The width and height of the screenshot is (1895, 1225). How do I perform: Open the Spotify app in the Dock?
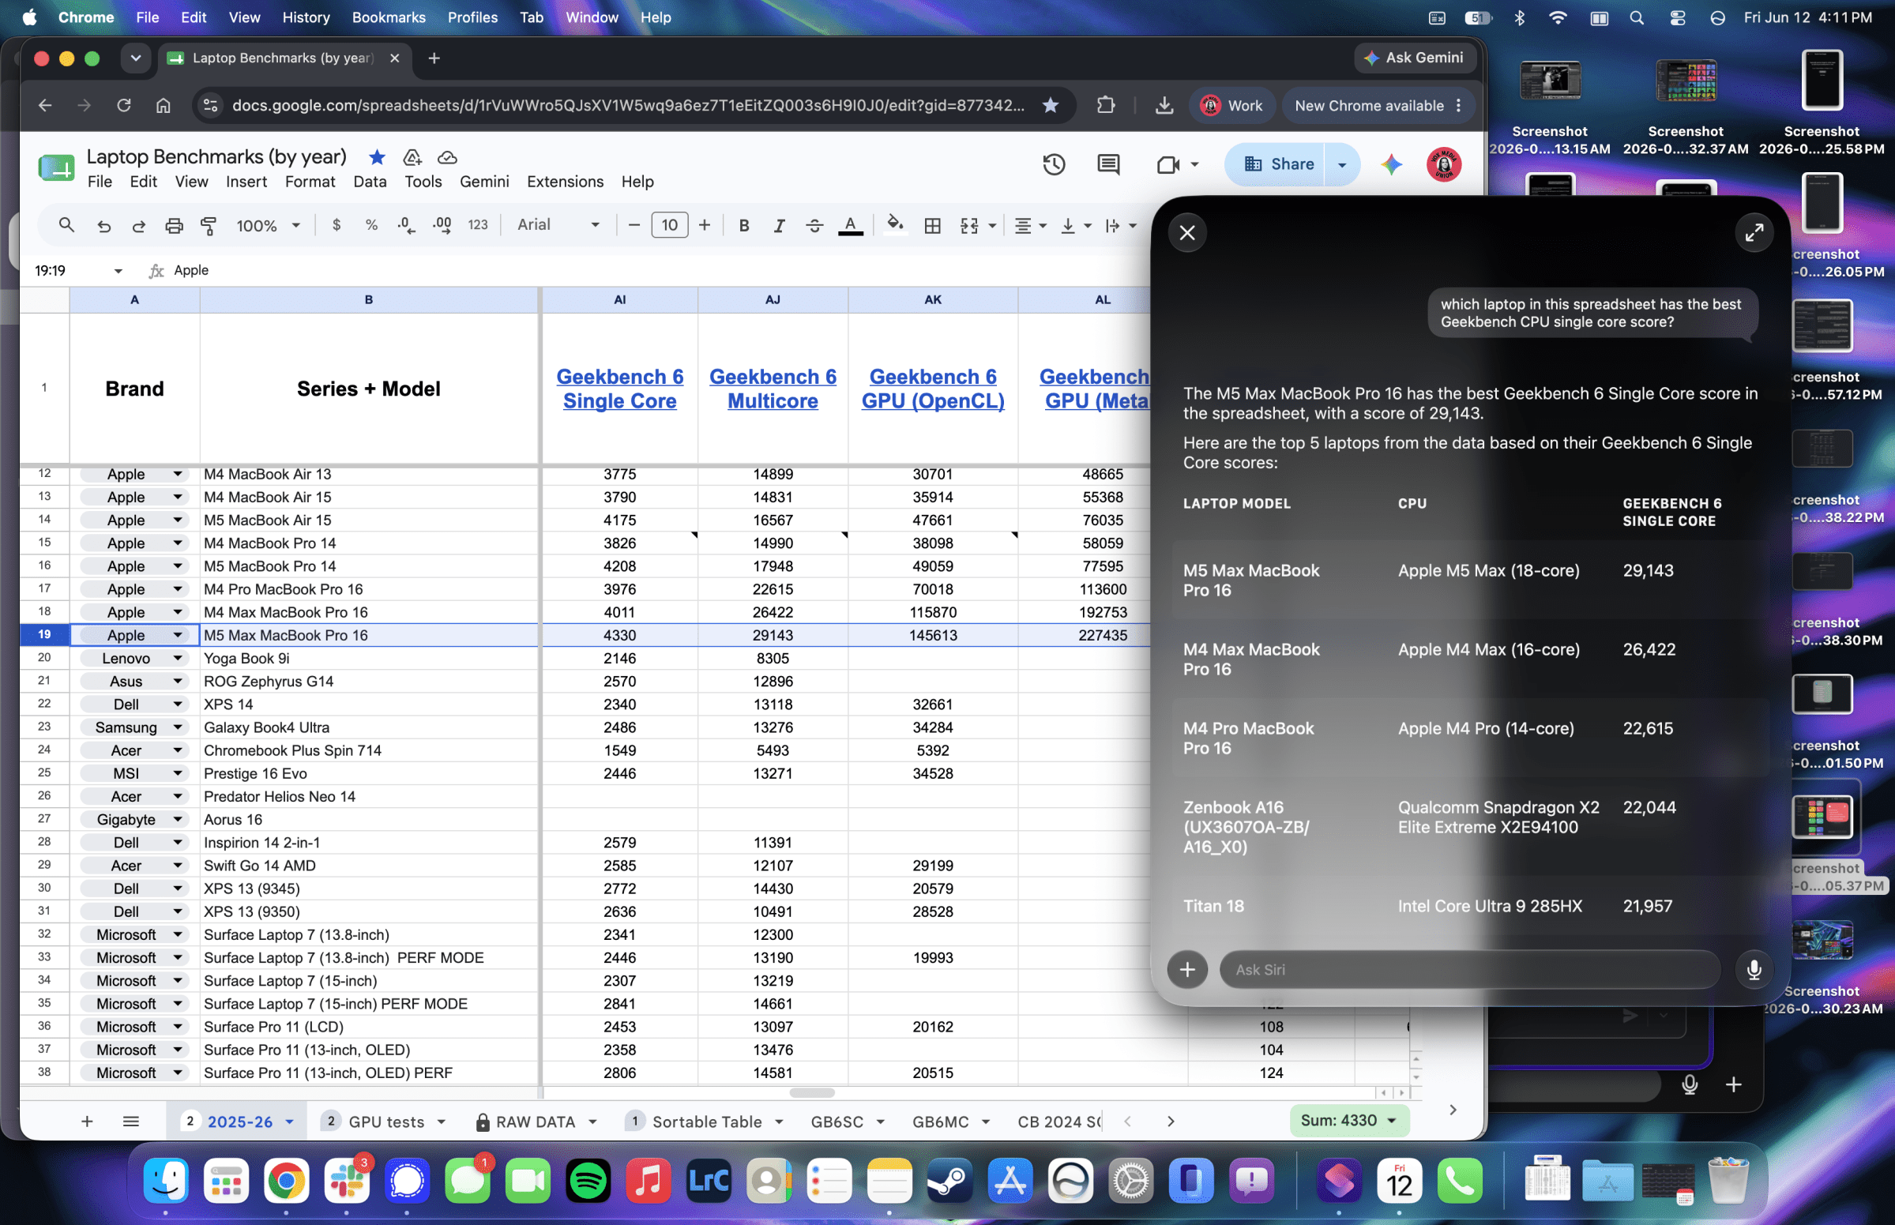587,1181
